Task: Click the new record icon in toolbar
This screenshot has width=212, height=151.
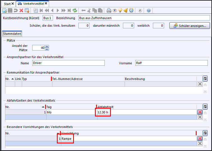Action: 4,10
